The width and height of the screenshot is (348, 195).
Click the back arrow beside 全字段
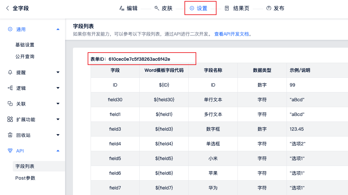[x=8, y=8]
